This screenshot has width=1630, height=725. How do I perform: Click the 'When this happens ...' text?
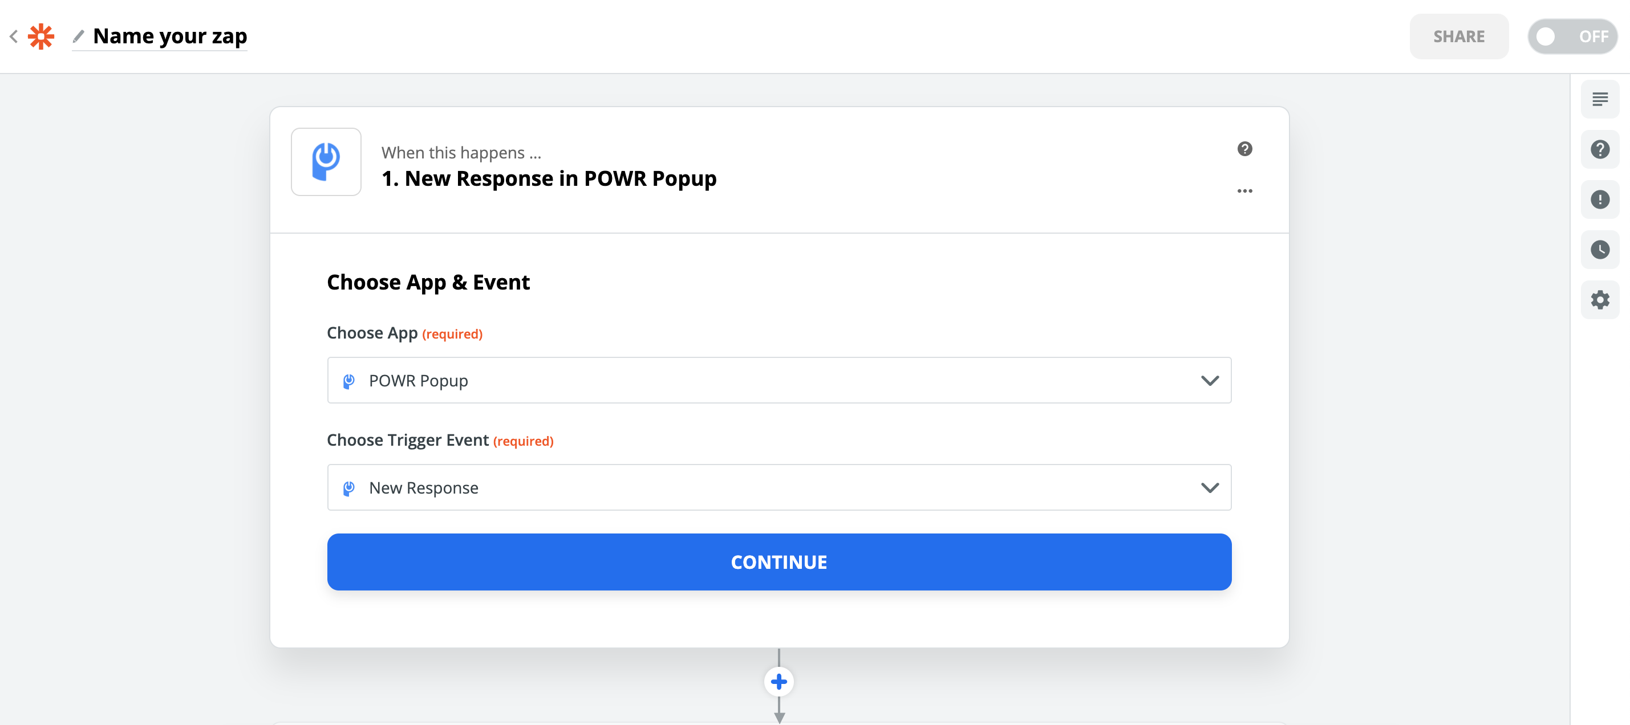point(461,152)
